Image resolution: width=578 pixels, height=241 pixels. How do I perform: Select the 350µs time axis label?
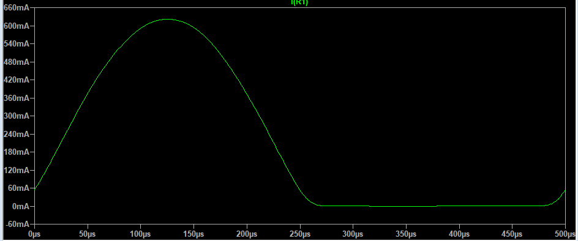pyautogui.click(x=406, y=234)
